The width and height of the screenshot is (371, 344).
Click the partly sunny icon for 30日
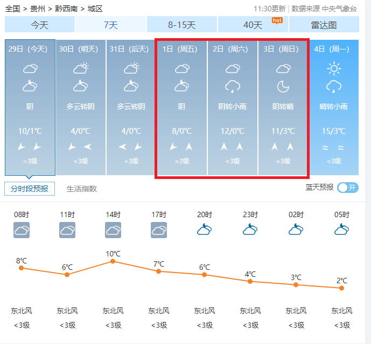[81, 68]
